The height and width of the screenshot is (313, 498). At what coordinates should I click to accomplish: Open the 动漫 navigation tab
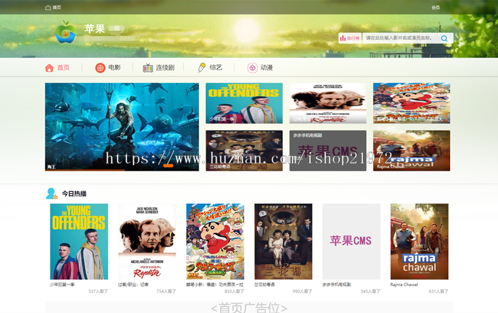click(x=260, y=68)
